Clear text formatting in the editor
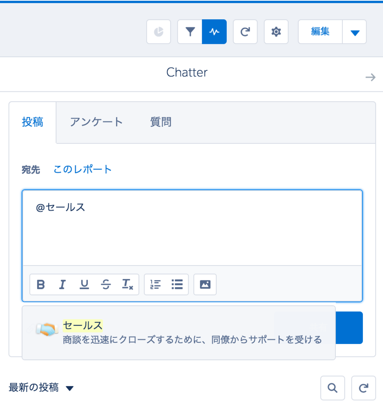 coord(128,284)
